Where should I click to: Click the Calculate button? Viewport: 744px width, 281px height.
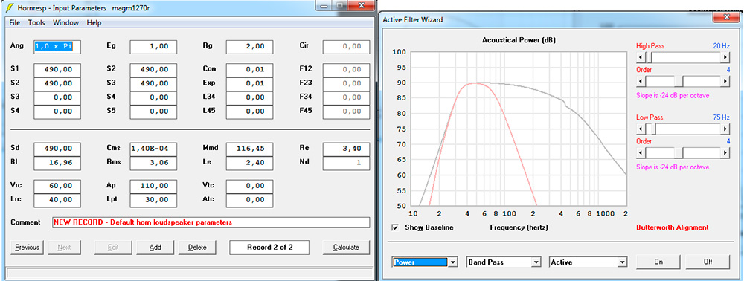[347, 248]
